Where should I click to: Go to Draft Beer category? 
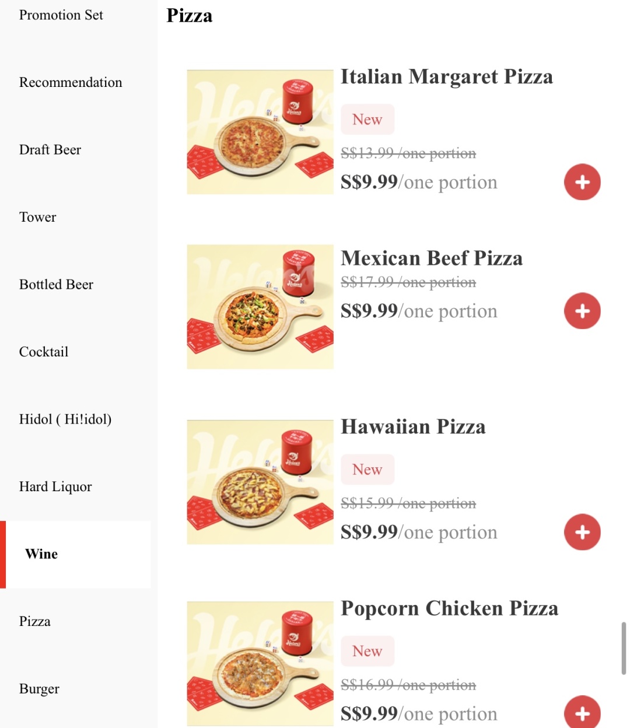coord(50,150)
